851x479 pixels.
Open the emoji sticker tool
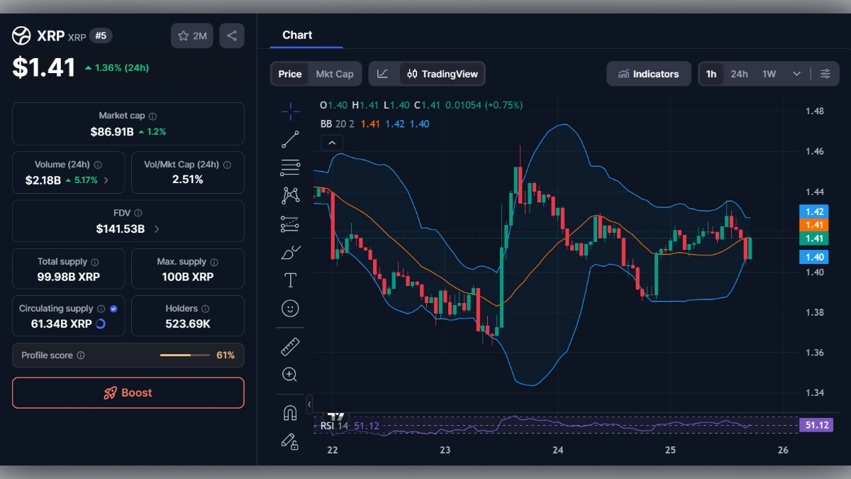point(290,307)
